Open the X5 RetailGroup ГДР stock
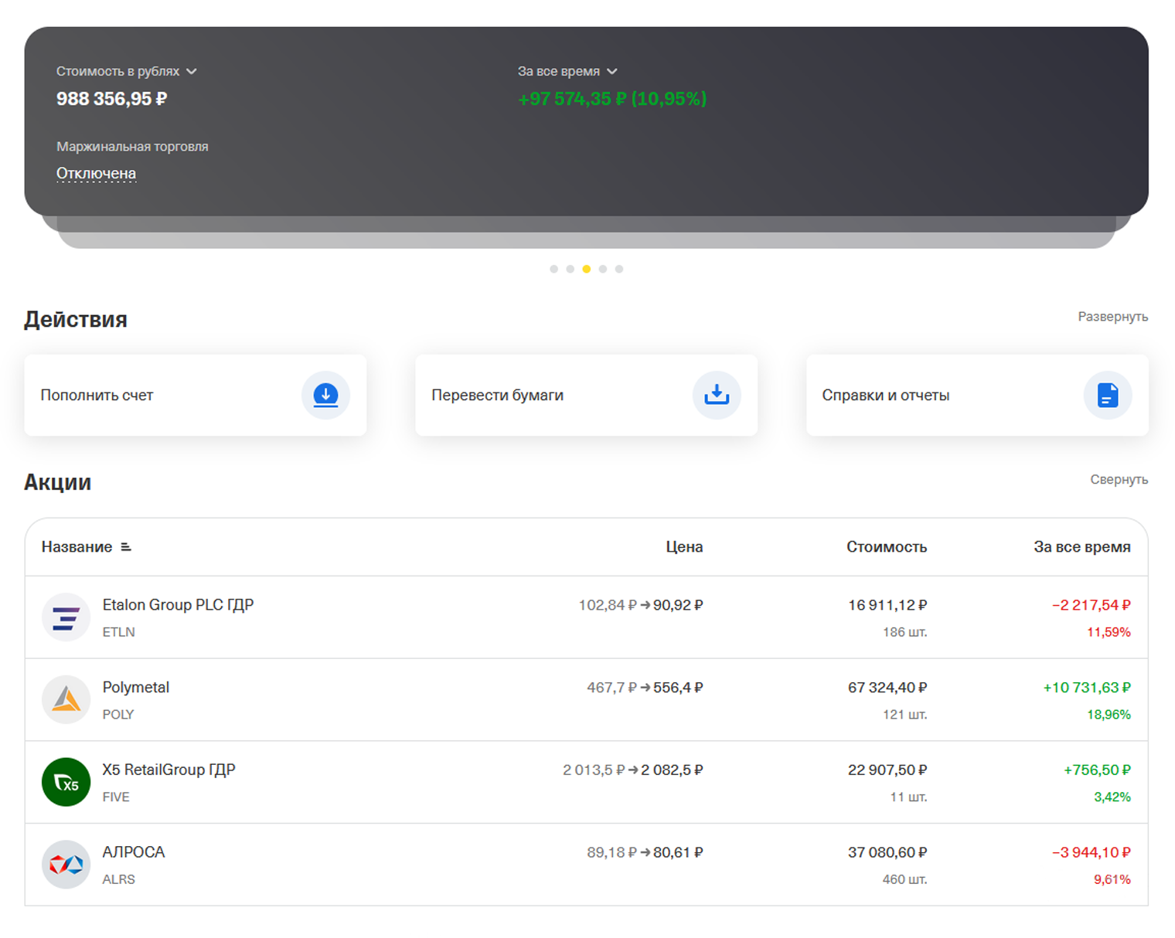The image size is (1175, 938). [x=586, y=782]
